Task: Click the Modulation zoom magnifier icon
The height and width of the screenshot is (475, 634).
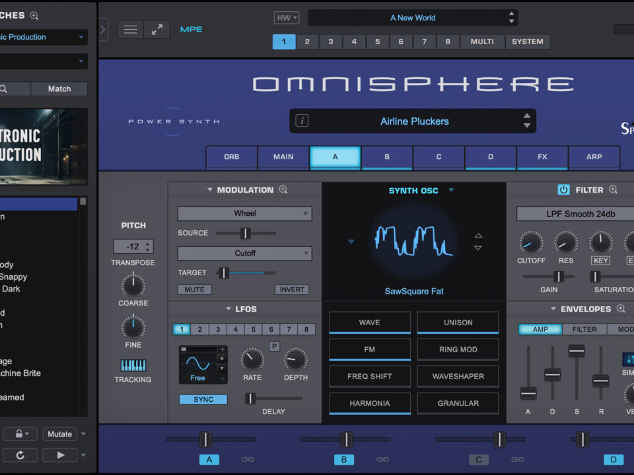Action: click(x=283, y=190)
